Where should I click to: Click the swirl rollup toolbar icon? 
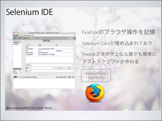pyautogui.click(x=37, y=38)
